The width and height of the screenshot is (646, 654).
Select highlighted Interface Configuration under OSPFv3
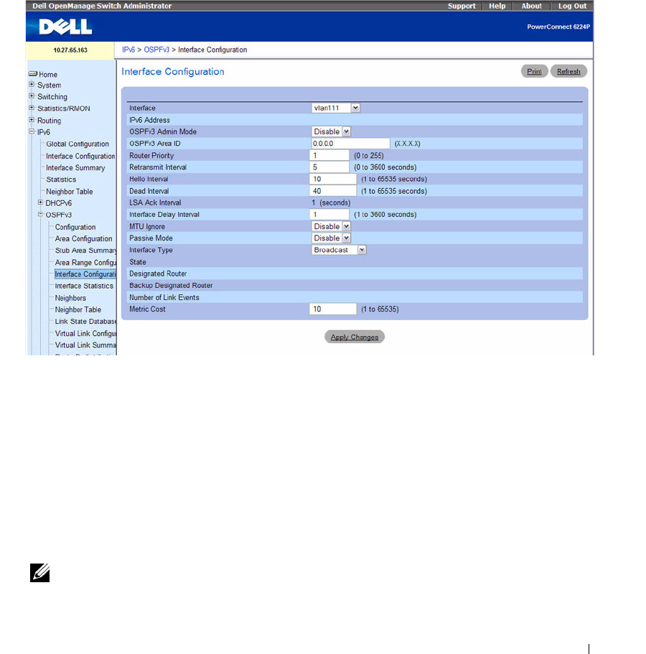85,274
